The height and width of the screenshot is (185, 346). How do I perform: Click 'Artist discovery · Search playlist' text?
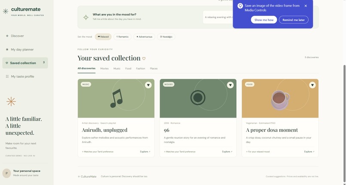pyautogui.click(x=99, y=123)
